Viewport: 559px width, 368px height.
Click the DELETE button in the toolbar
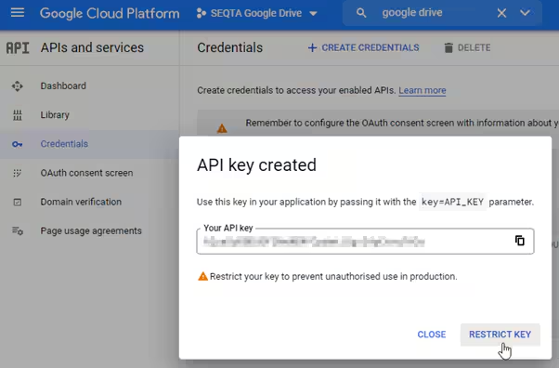tap(467, 47)
